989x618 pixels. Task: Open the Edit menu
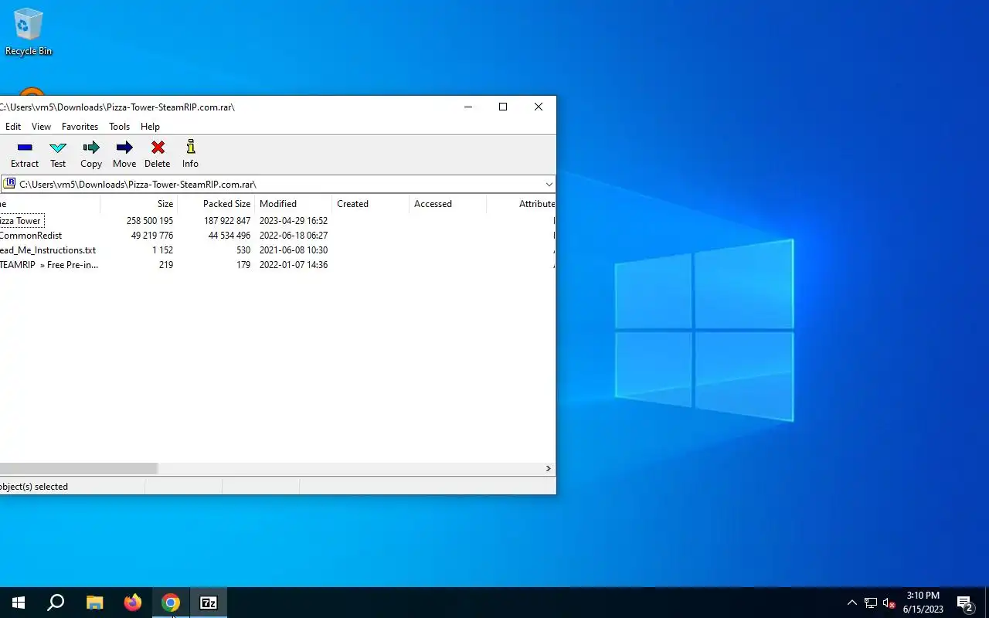(13, 127)
